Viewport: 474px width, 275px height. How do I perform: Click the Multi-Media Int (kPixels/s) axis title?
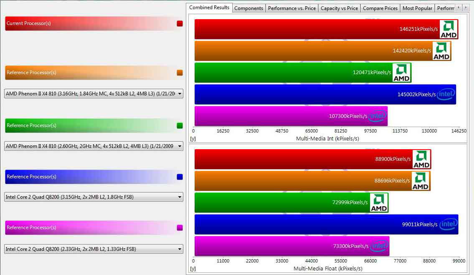point(327,139)
